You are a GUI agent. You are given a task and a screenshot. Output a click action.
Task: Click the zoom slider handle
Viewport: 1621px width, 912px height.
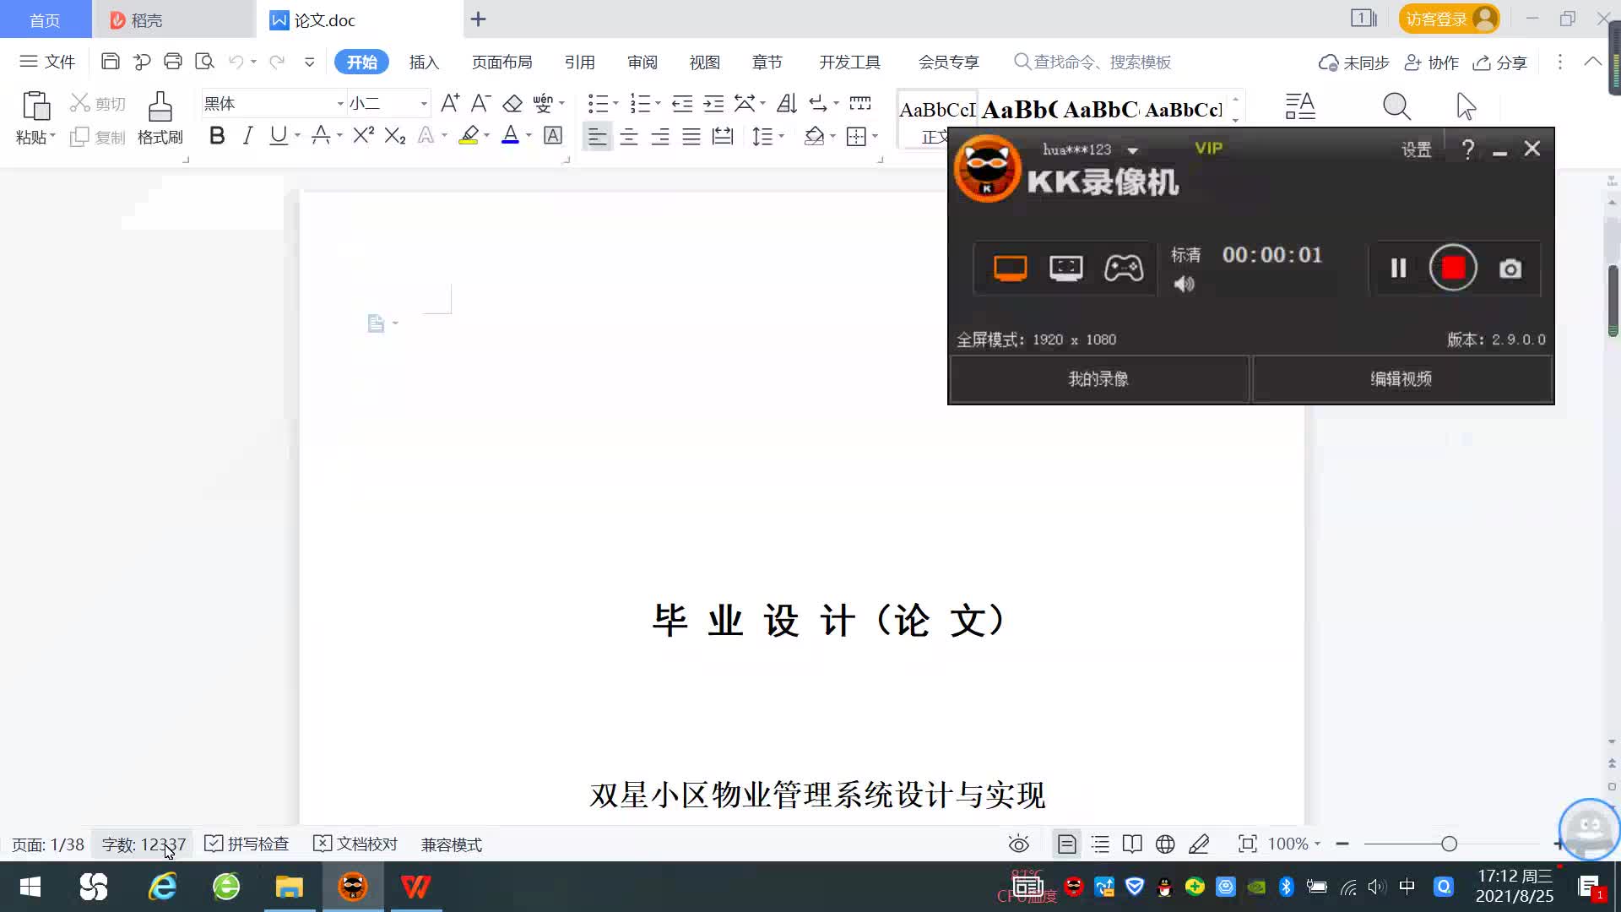pos(1449,844)
